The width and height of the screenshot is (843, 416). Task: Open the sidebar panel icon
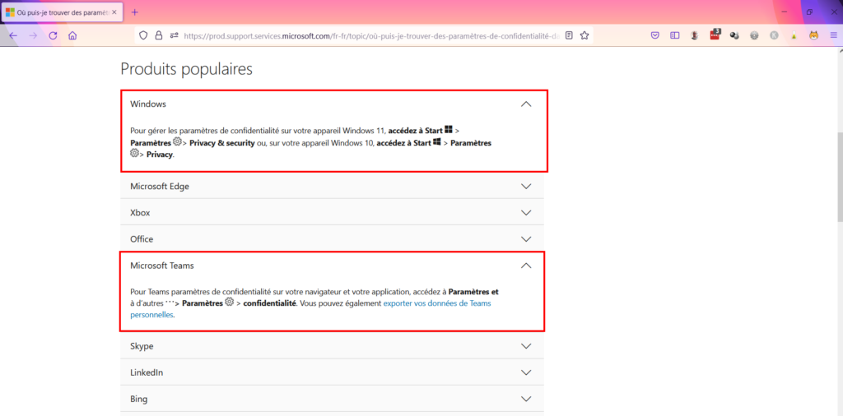point(675,36)
